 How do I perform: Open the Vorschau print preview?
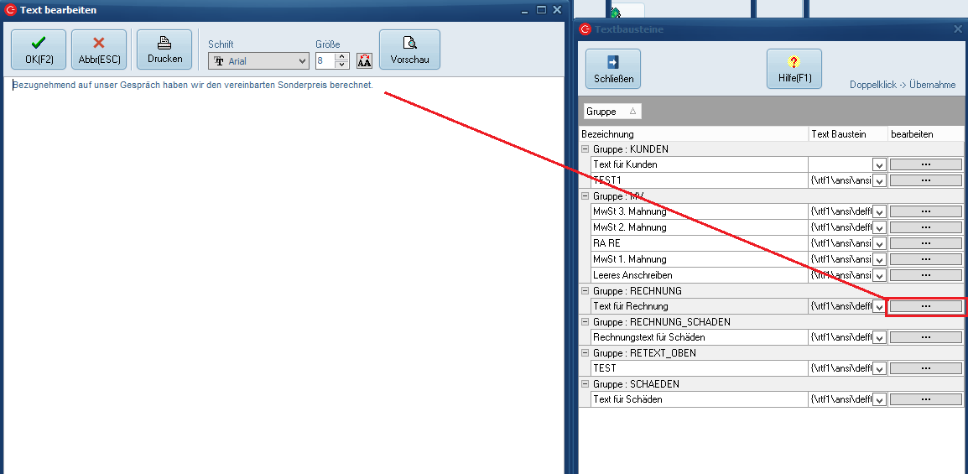coord(409,49)
